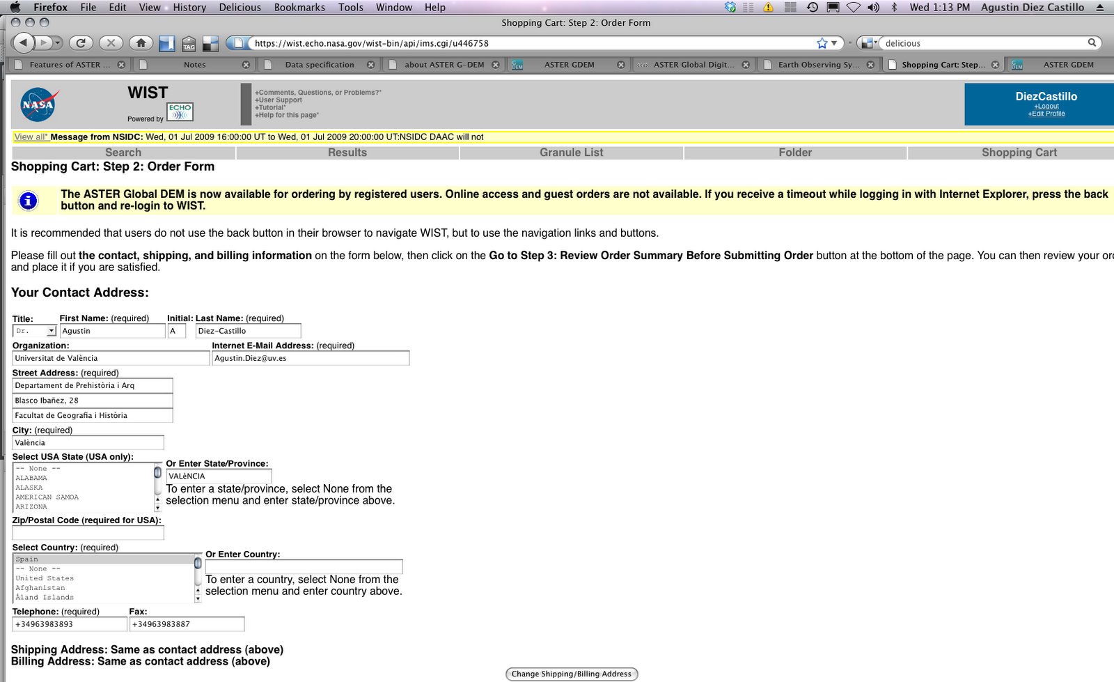Screen dimensions: 1114x682
Task: Click the USA State list scrollbar
Action: (x=157, y=488)
